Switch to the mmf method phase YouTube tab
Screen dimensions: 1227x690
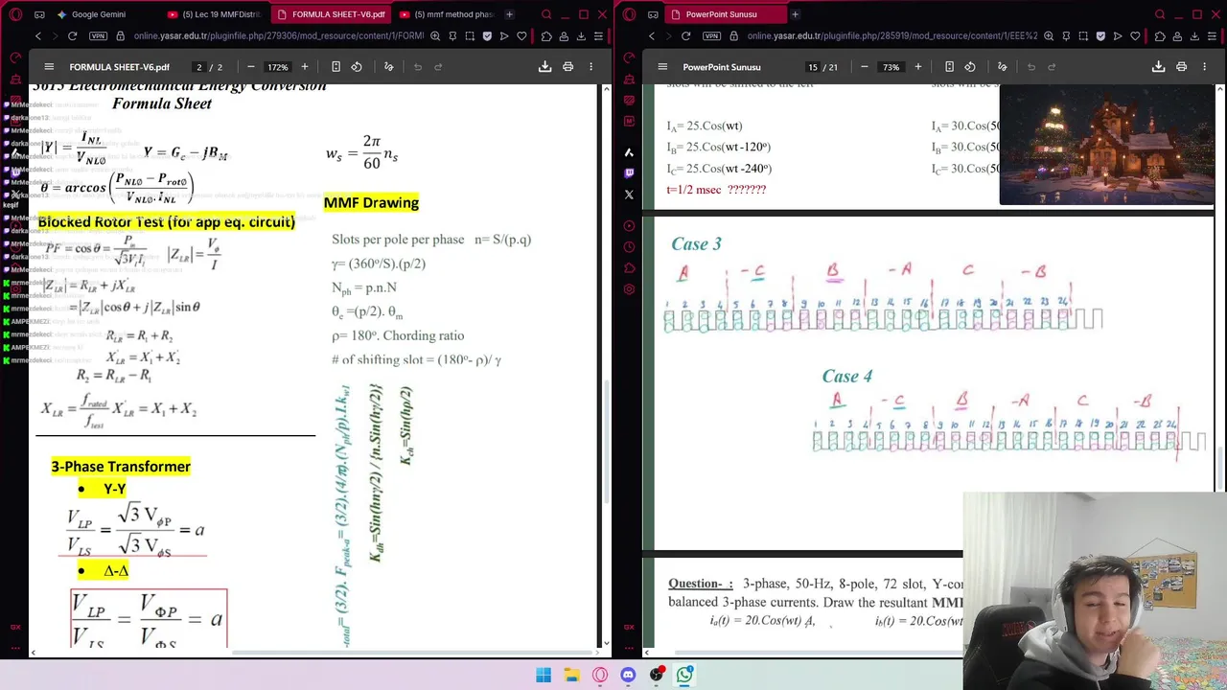(x=446, y=14)
